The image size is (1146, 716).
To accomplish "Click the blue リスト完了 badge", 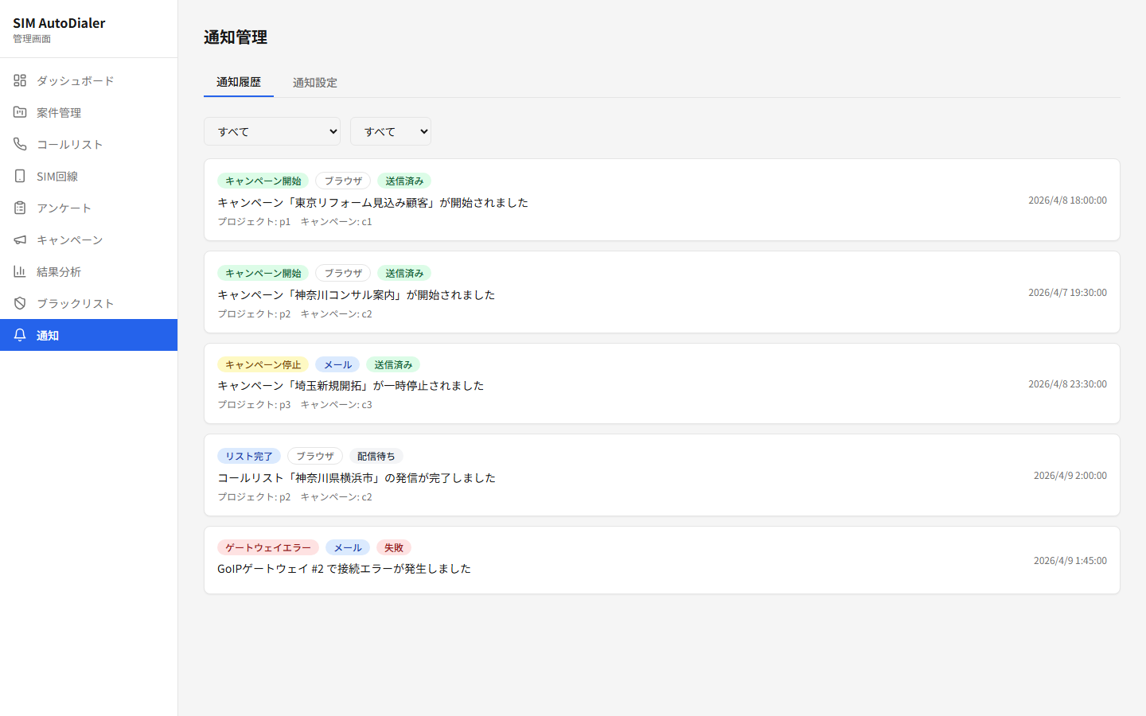I will [249, 456].
